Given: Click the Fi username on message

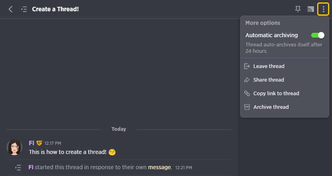Looking at the screenshot, I should coord(32,143).
